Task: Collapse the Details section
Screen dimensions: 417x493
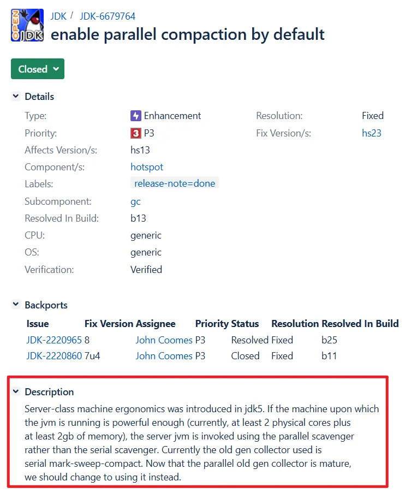Action: click(x=16, y=97)
